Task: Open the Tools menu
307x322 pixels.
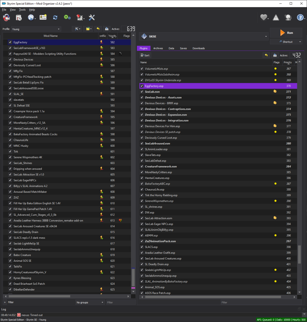Action: pos(22,10)
